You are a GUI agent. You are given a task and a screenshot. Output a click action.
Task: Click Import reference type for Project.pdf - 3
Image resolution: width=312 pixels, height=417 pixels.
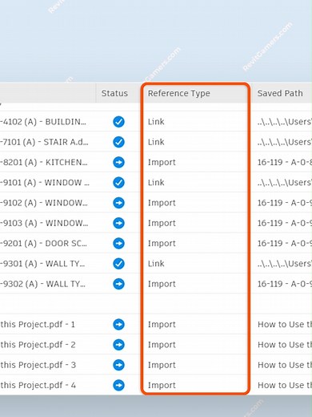(x=162, y=365)
